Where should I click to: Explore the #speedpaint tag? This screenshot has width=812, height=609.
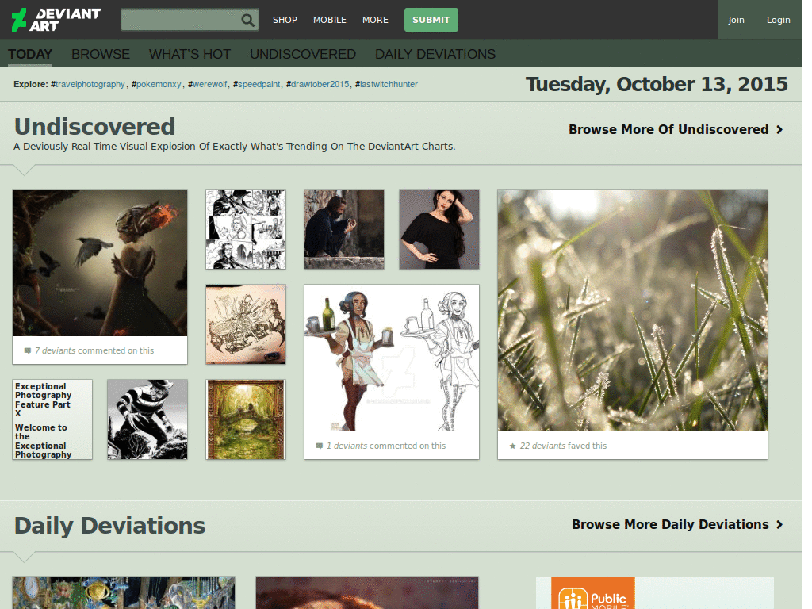click(257, 84)
